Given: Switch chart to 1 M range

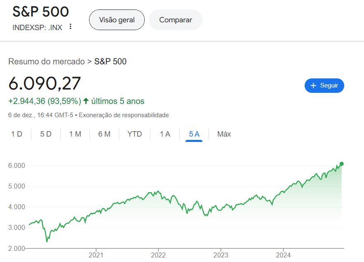Looking at the screenshot, I should click(75, 134).
